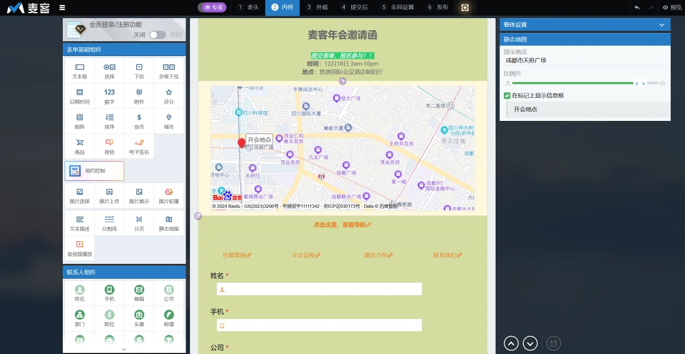This screenshot has height=354, width=685.
Task: Switch to the 外观 step tab
Action: coord(317,8)
